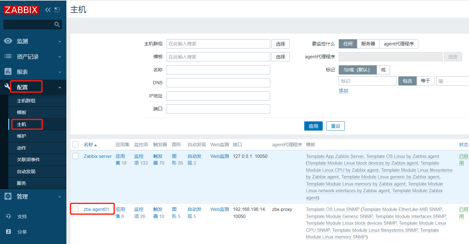Open Template OS Linux SNMP link

[333, 209]
